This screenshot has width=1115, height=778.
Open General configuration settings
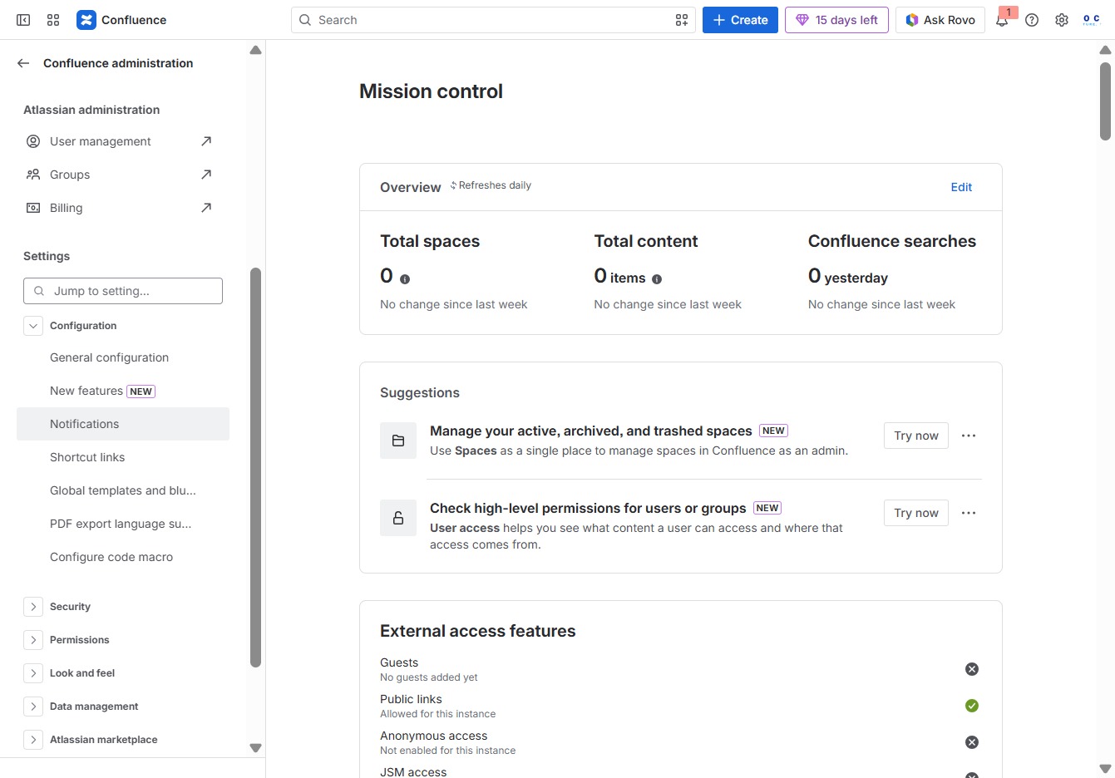123,357
